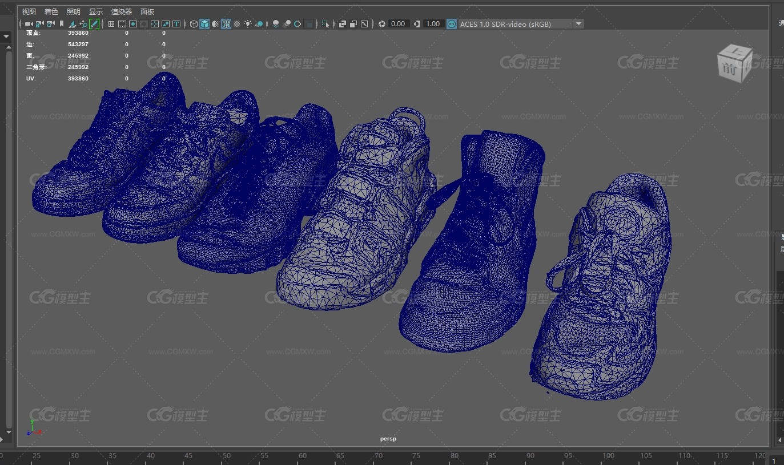Click timeline frame marker 100

tap(609, 456)
